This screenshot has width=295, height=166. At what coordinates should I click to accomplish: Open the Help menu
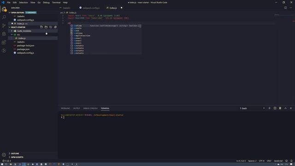65,2
